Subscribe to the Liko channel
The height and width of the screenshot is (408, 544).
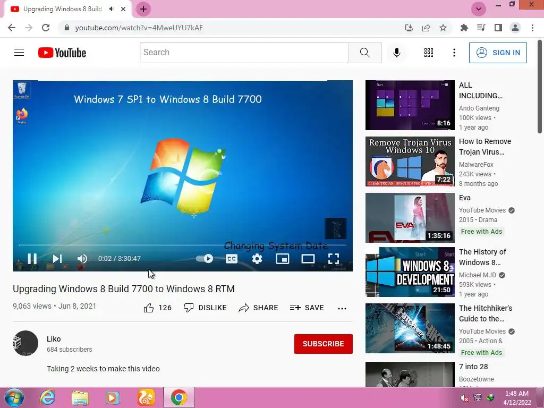coord(324,344)
